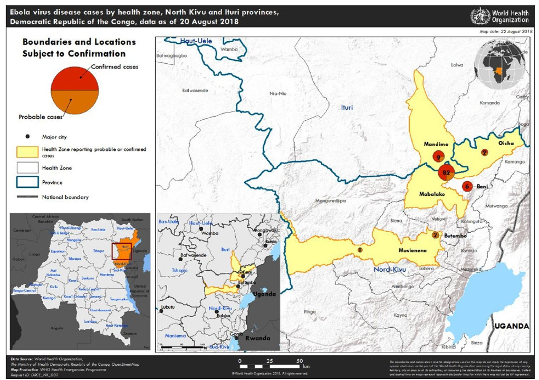Viewport: 539px width, 380px height.
Task: Click the Alimbongo label
Action: click(x=403, y=287)
